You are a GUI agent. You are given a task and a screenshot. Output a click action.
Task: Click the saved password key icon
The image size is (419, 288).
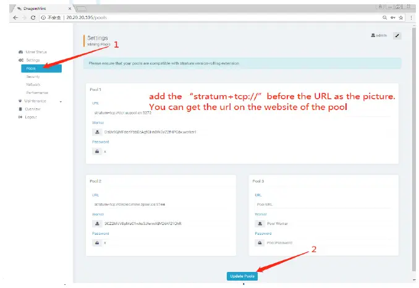(393, 18)
